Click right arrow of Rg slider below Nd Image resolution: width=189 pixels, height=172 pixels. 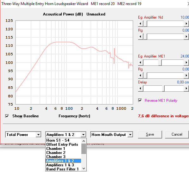[186, 36]
